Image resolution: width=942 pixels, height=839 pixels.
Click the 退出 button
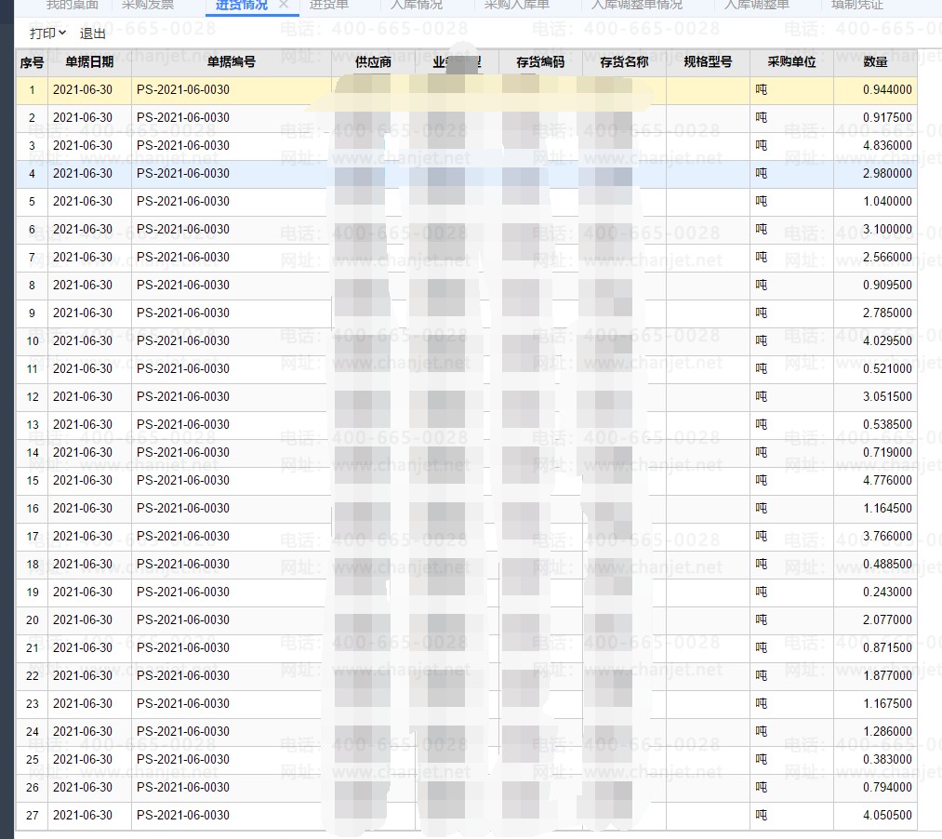93,33
